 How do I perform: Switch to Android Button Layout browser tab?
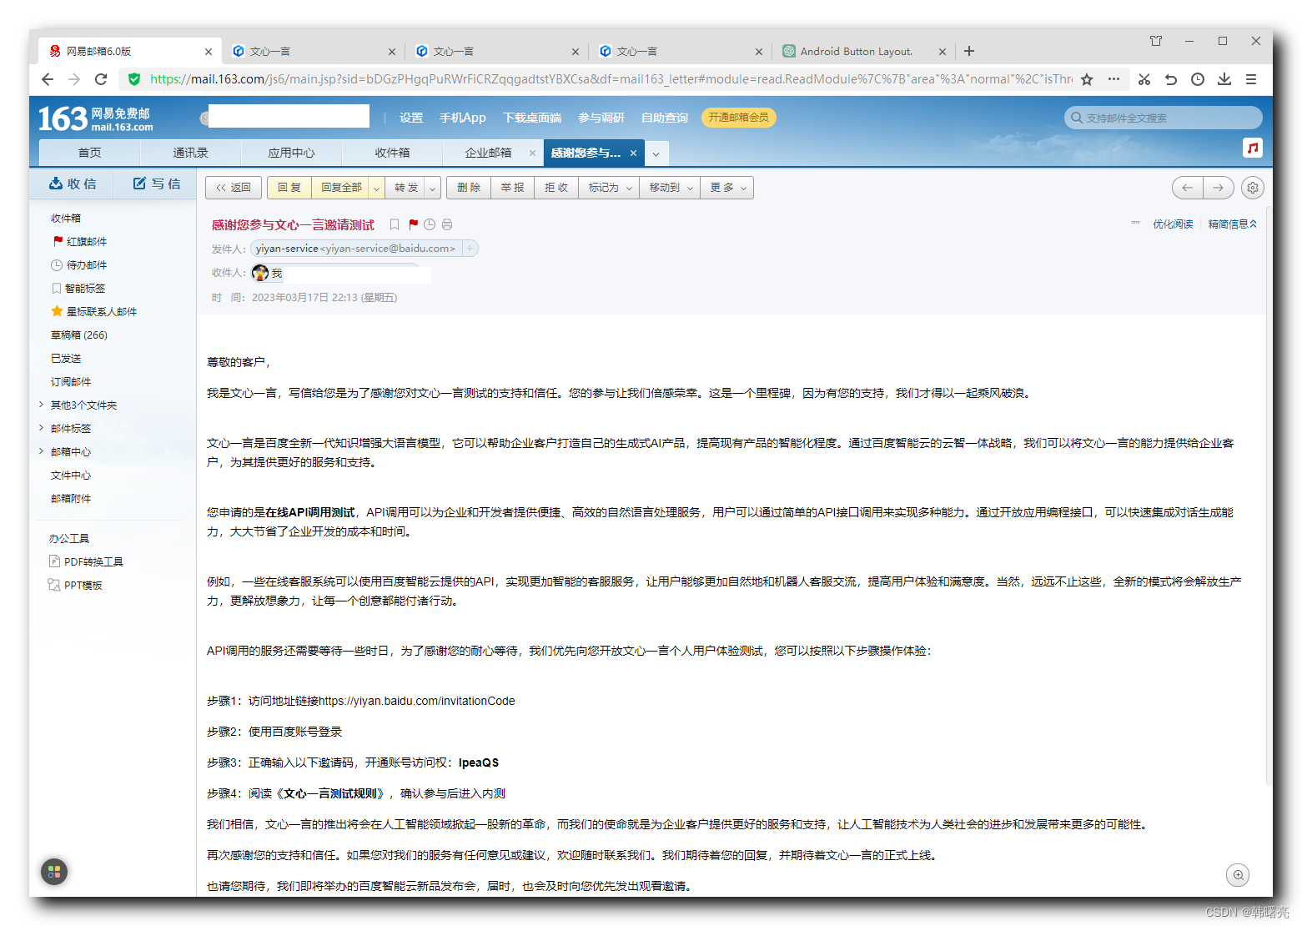(857, 51)
